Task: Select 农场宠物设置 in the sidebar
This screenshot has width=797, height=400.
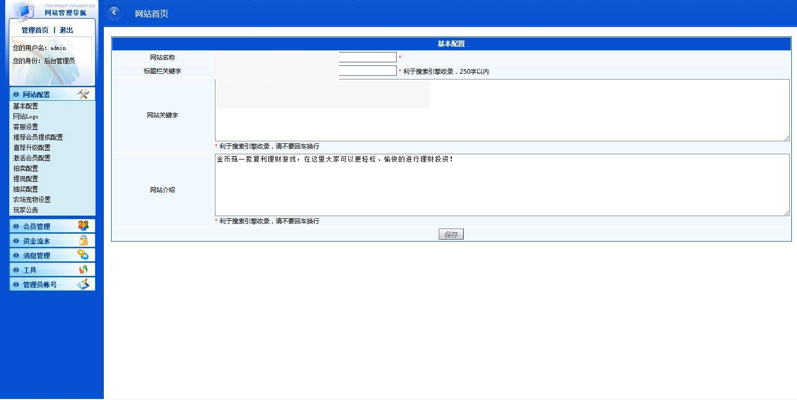Action: 32,199
